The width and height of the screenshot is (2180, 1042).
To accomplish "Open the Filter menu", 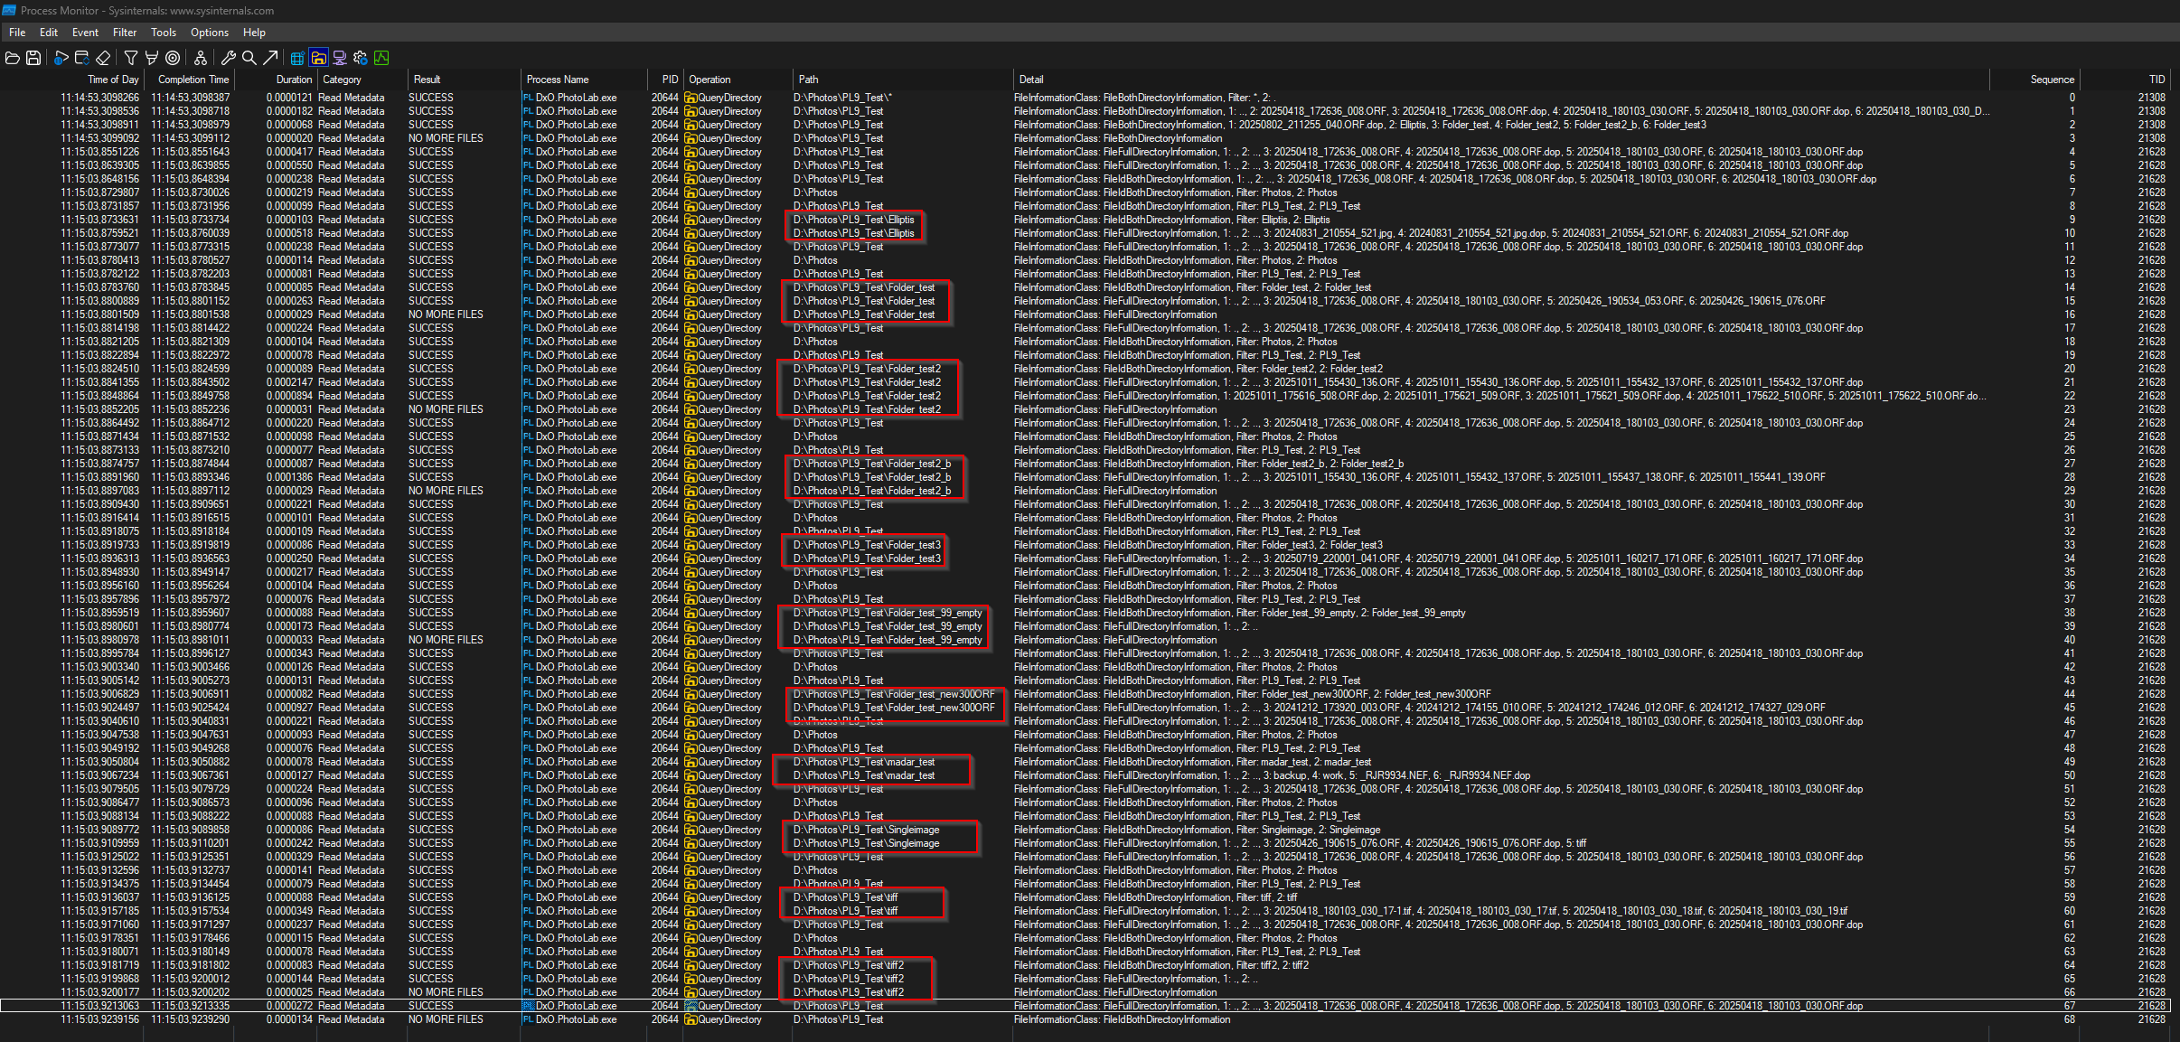I will click(x=125, y=33).
